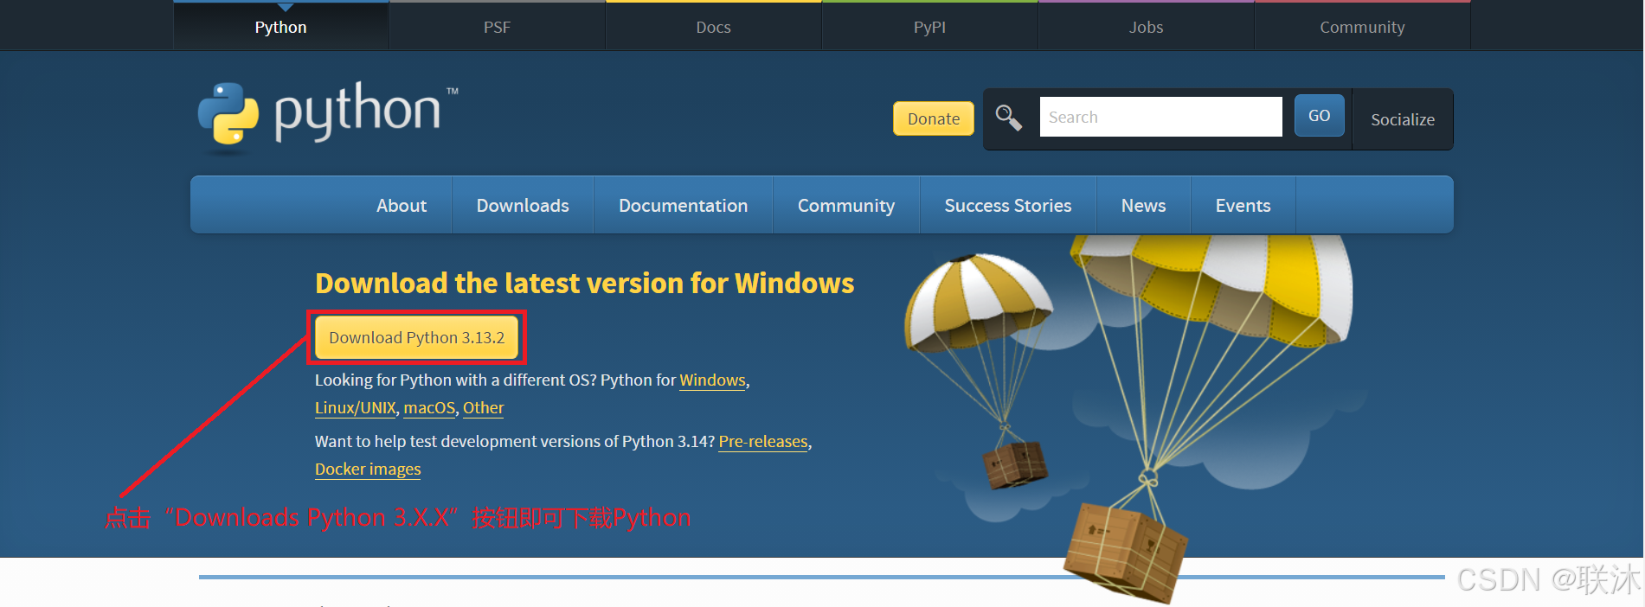Click the Download Python 3.13.2 button

click(x=417, y=337)
